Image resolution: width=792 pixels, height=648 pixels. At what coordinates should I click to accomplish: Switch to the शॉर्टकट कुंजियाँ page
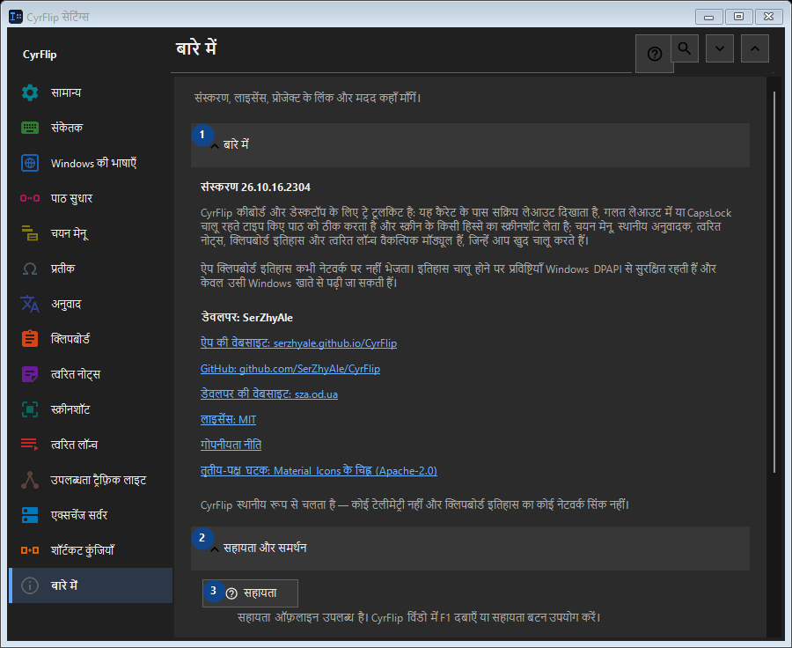(x=91, y=550)
